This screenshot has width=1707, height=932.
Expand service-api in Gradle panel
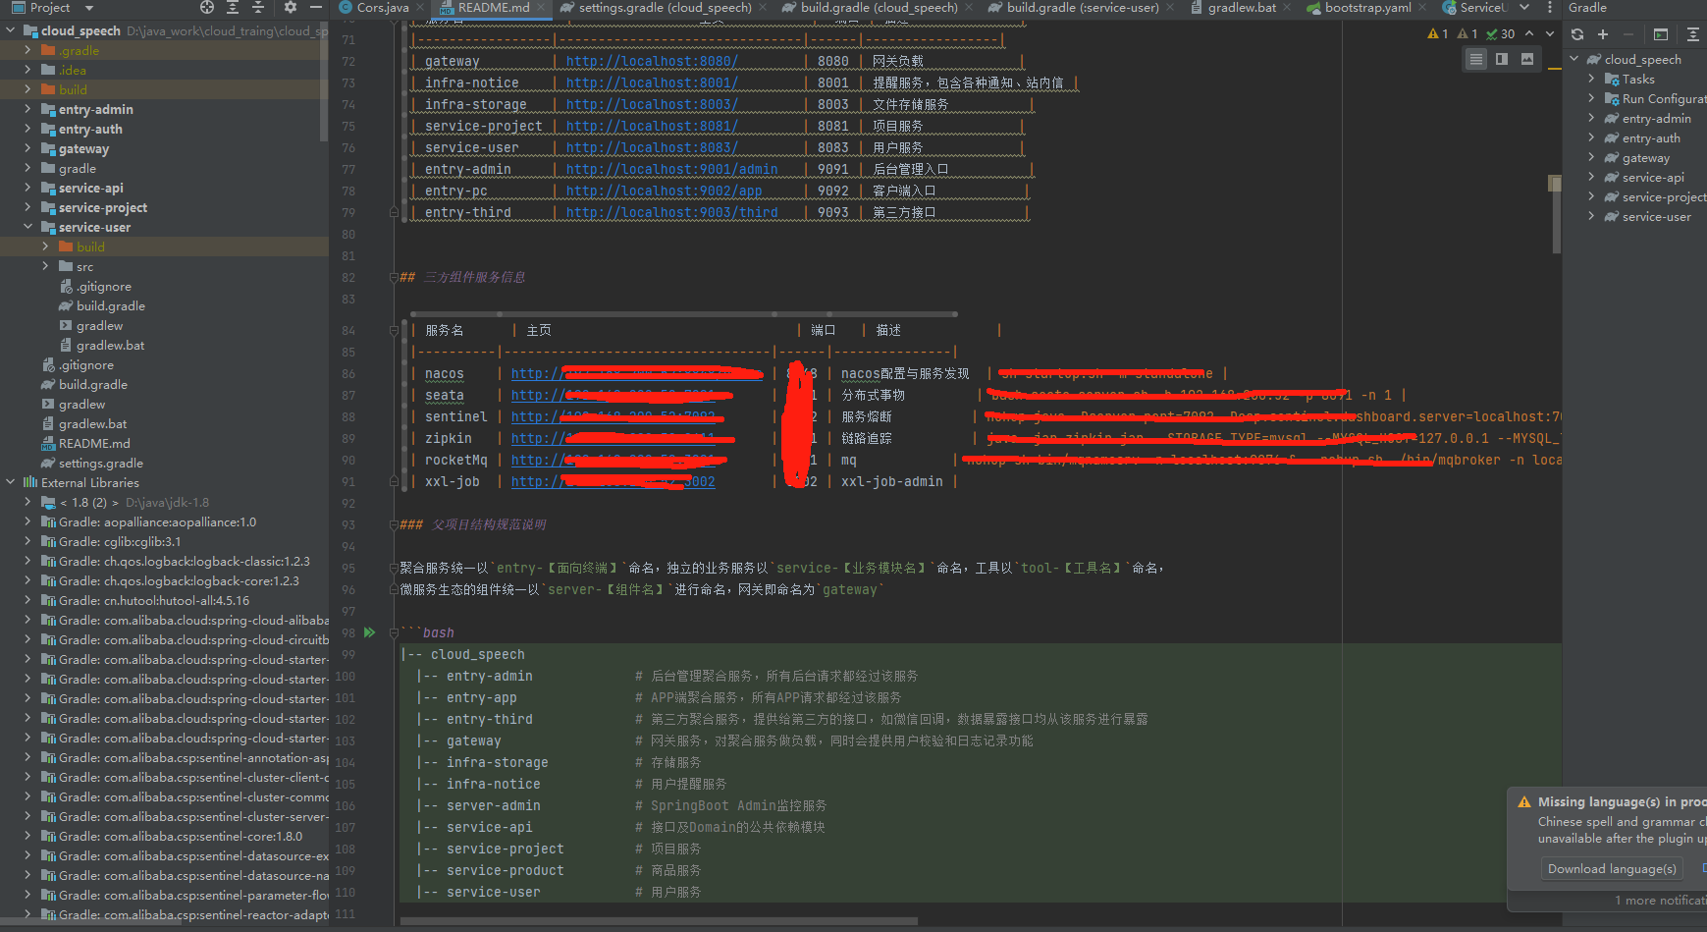1591,177
